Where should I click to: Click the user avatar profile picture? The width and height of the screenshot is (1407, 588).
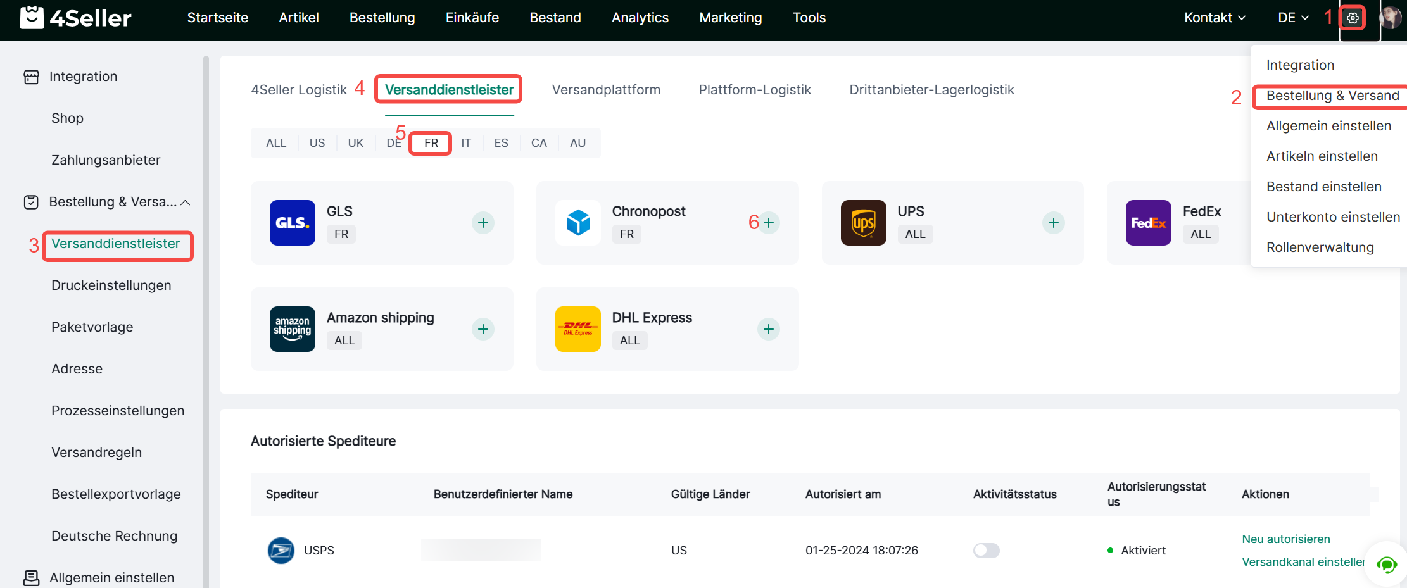[x=1391, y=18]
